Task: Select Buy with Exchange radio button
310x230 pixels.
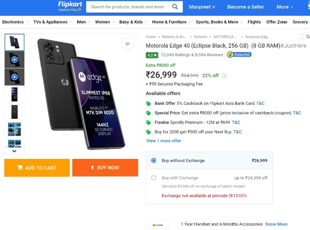Action: [153, 178]
